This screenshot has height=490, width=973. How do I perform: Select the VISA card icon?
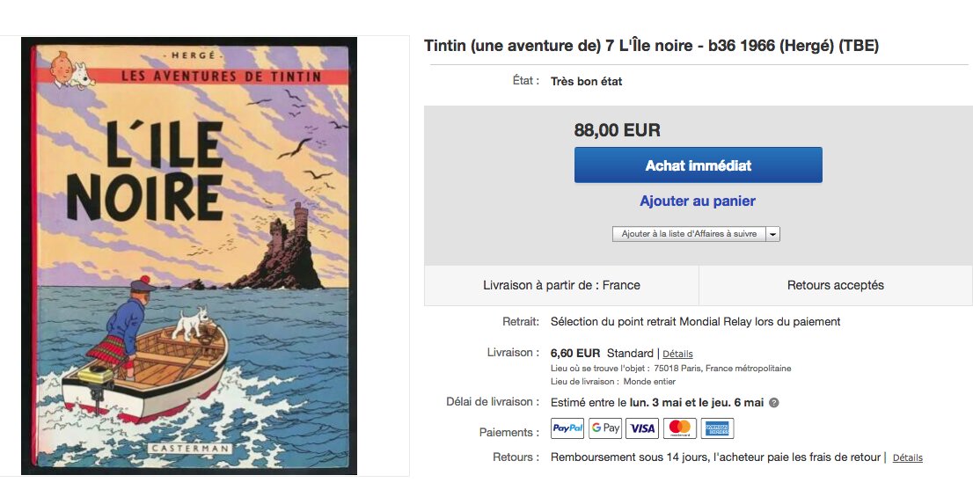point(642,428)
